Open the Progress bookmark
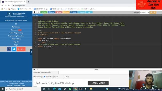162x91 pixels. coord(12,9)
